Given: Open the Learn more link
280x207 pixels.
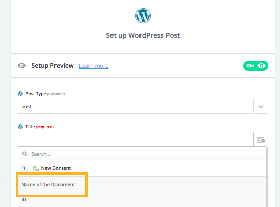Looking at the screenshot, I should [x=94, y=66].
